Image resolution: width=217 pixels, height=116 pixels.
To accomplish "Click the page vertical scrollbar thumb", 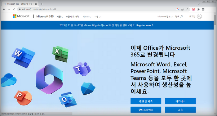I will pos(215,20).
